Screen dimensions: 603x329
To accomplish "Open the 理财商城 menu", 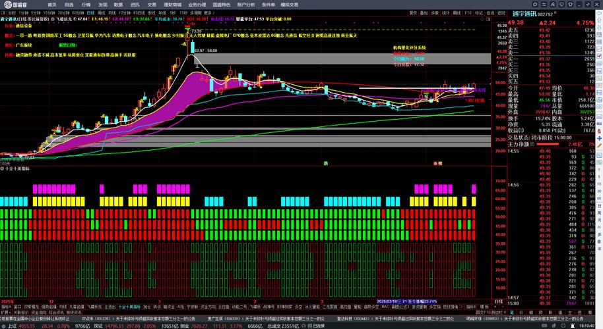I will pyautogui.click(x=172, y=5).
